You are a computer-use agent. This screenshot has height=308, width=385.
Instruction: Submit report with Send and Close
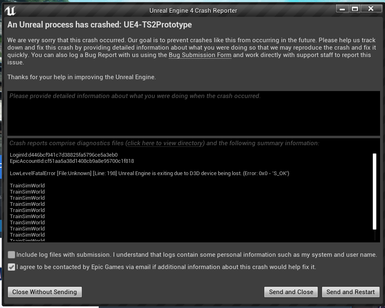291,292
